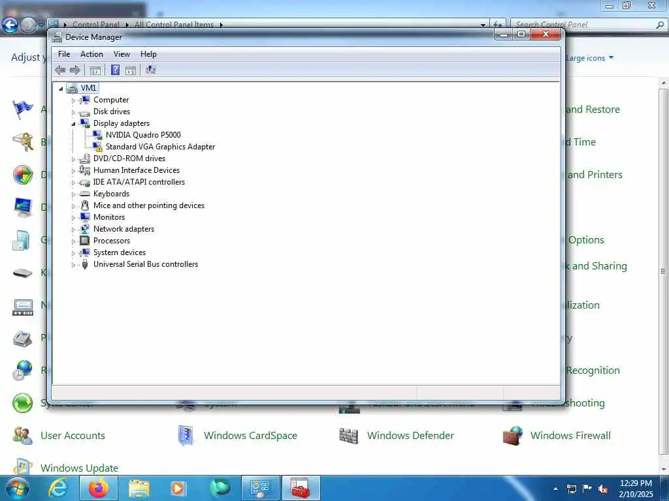Collapse the Display adapters category

point(73,124)
